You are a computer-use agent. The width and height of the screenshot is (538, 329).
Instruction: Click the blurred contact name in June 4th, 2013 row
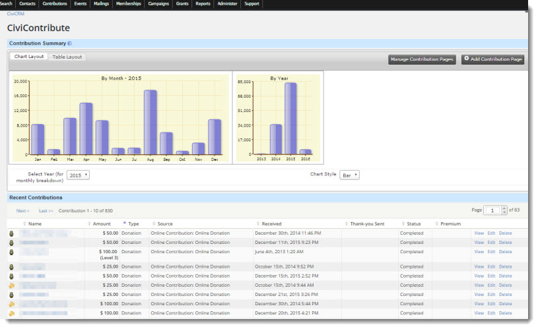pyautogui.click(x=34, y=253)
